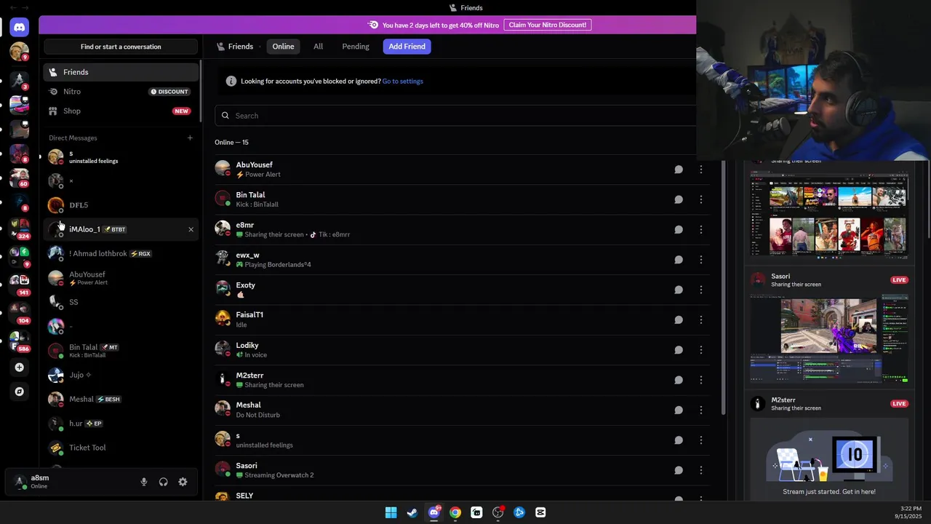Viewport: 931px width, 524px height.
Task: Open Sasori's live stream thumbnail
Action: point(829,338)
